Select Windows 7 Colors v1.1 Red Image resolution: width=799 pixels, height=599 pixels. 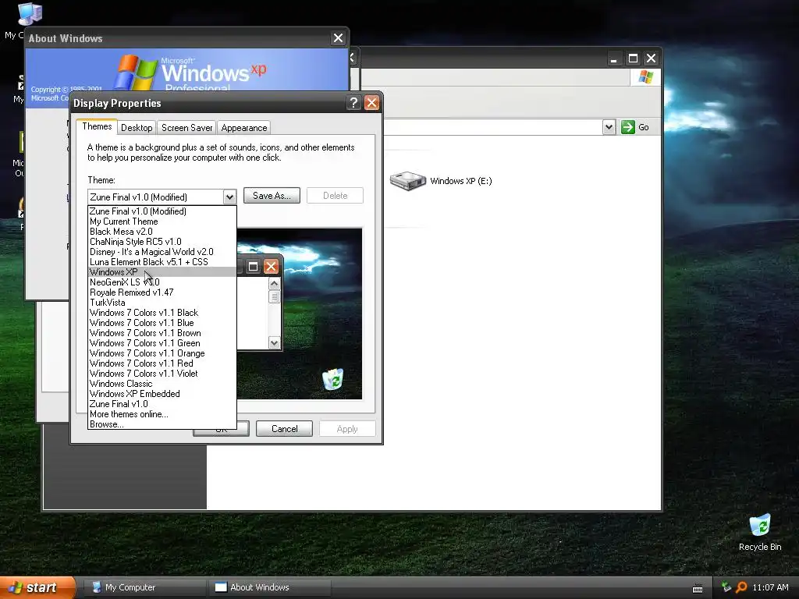[x=162, y=363]
